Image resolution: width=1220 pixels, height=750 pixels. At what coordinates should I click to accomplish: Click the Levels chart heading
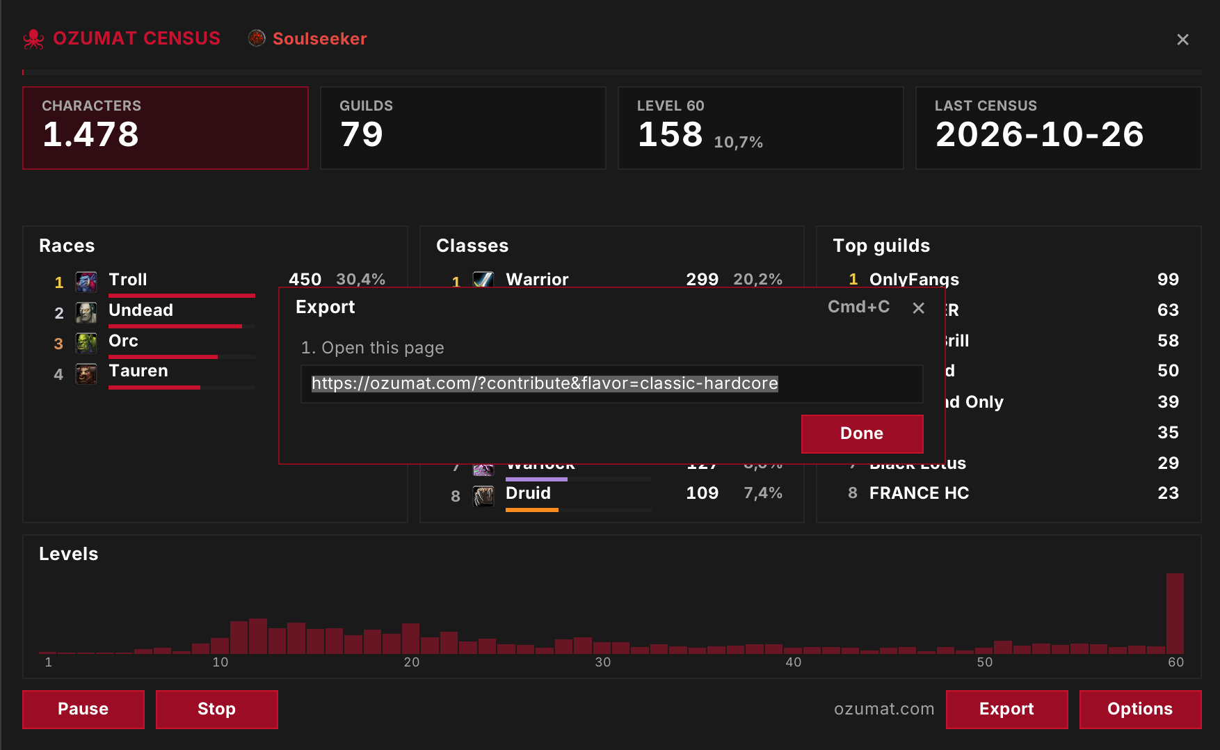(x=69, y=554)
